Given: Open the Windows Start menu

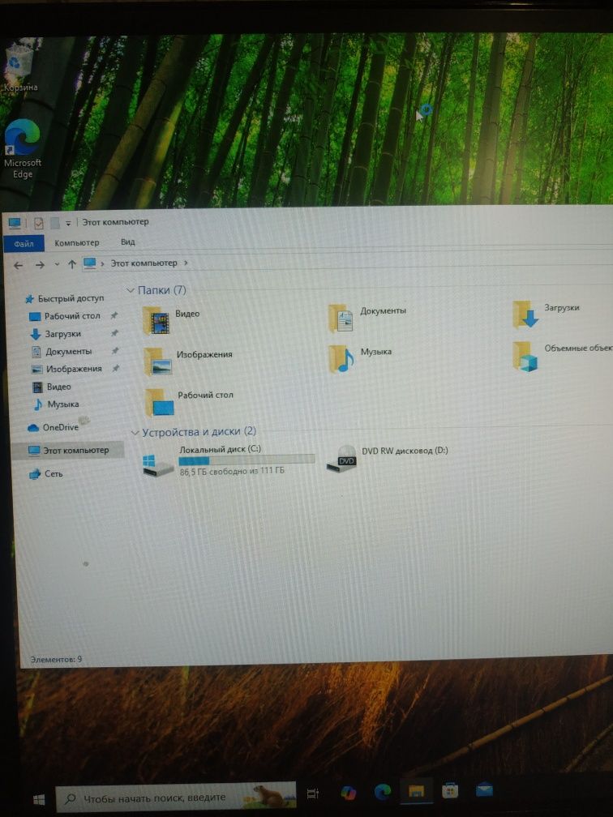Looking at the screenshot, I should tap(39, 800).
